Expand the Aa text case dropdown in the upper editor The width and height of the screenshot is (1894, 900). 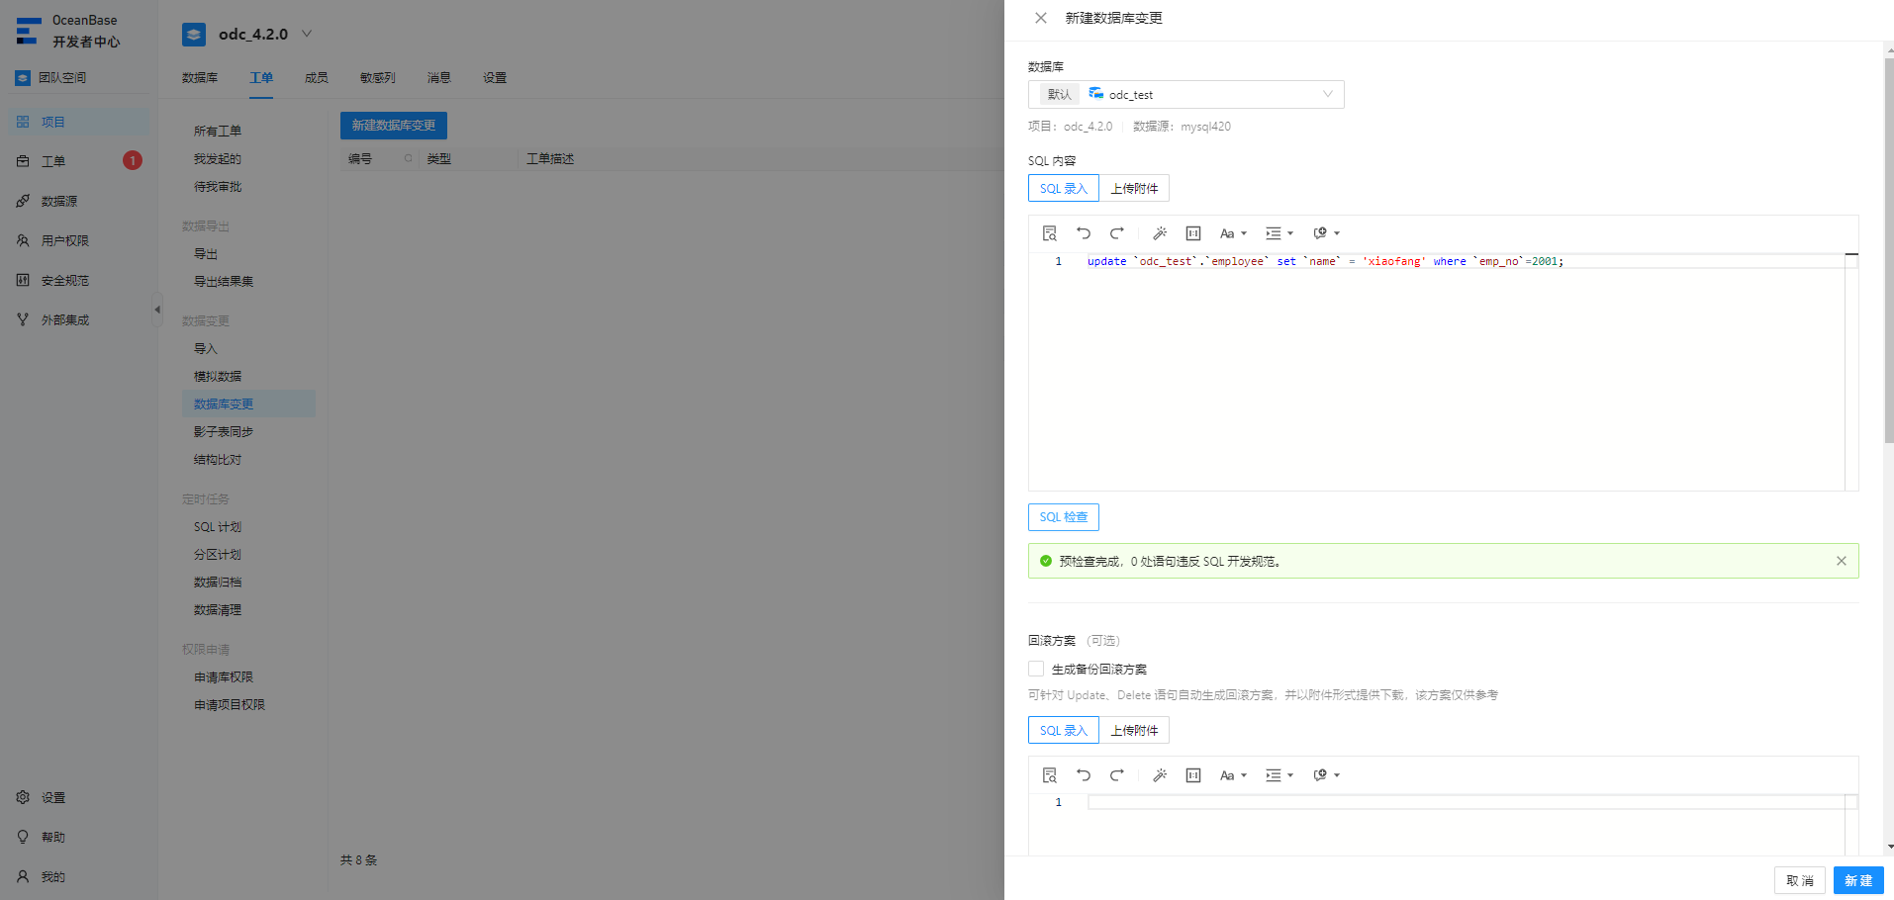[x=1233, y=233]
